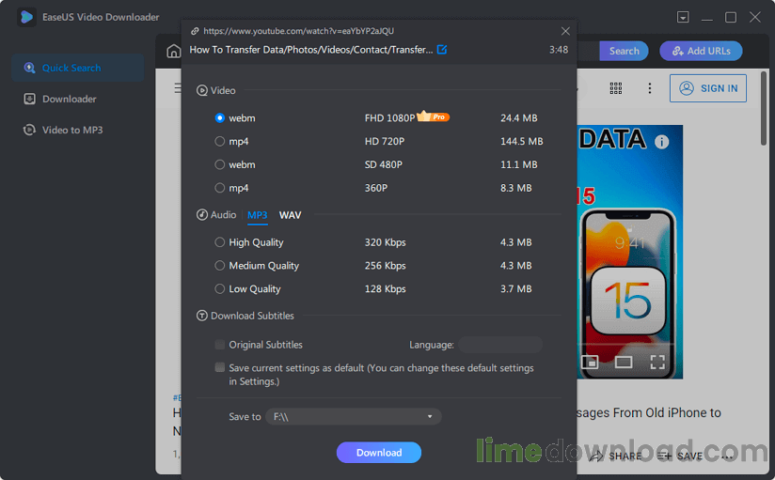775x480 pixels.
Task: Click the SIGN IN button
Action: pos(708,88)
